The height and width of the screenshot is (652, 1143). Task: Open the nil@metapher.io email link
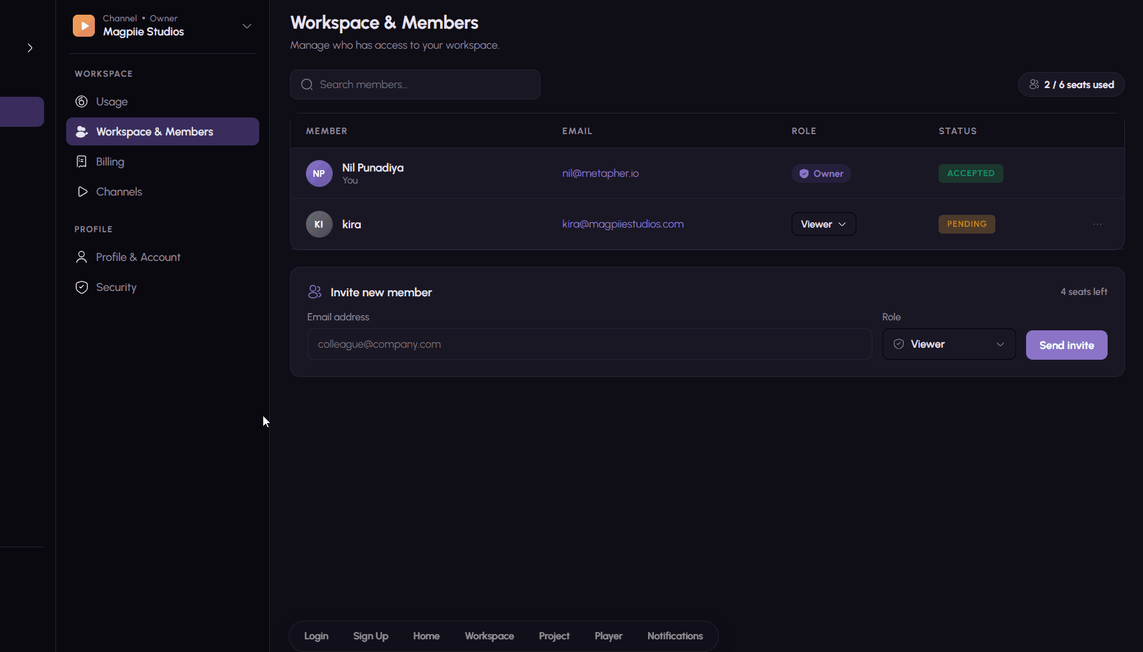coord(601,174)
